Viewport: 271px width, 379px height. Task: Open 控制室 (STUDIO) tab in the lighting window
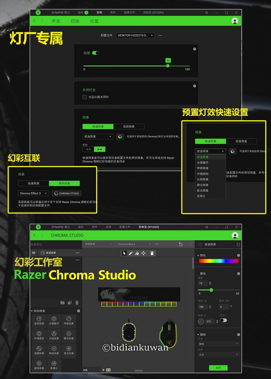[x=153, y=12]
